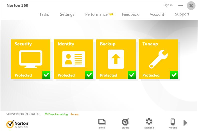The width and height of the screenshot is (198, 131).
Task: Open the Backup upload arrow tile
Action: point(116,59)
